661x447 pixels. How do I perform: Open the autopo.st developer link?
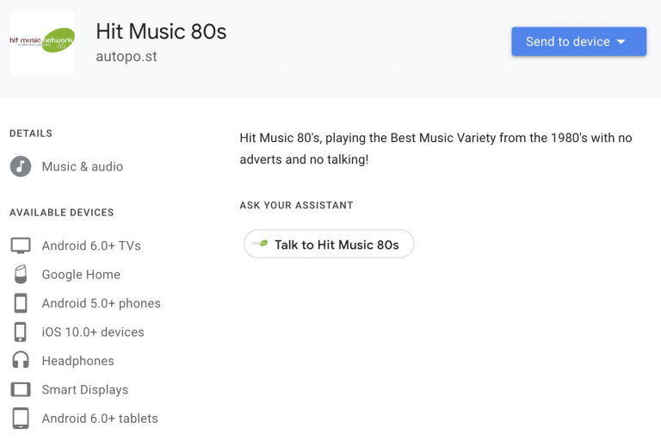(x=127, y=57)
